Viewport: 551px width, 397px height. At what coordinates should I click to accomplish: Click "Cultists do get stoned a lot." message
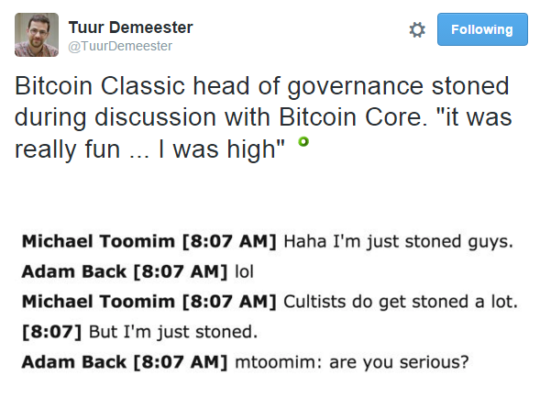coord(401,302)
